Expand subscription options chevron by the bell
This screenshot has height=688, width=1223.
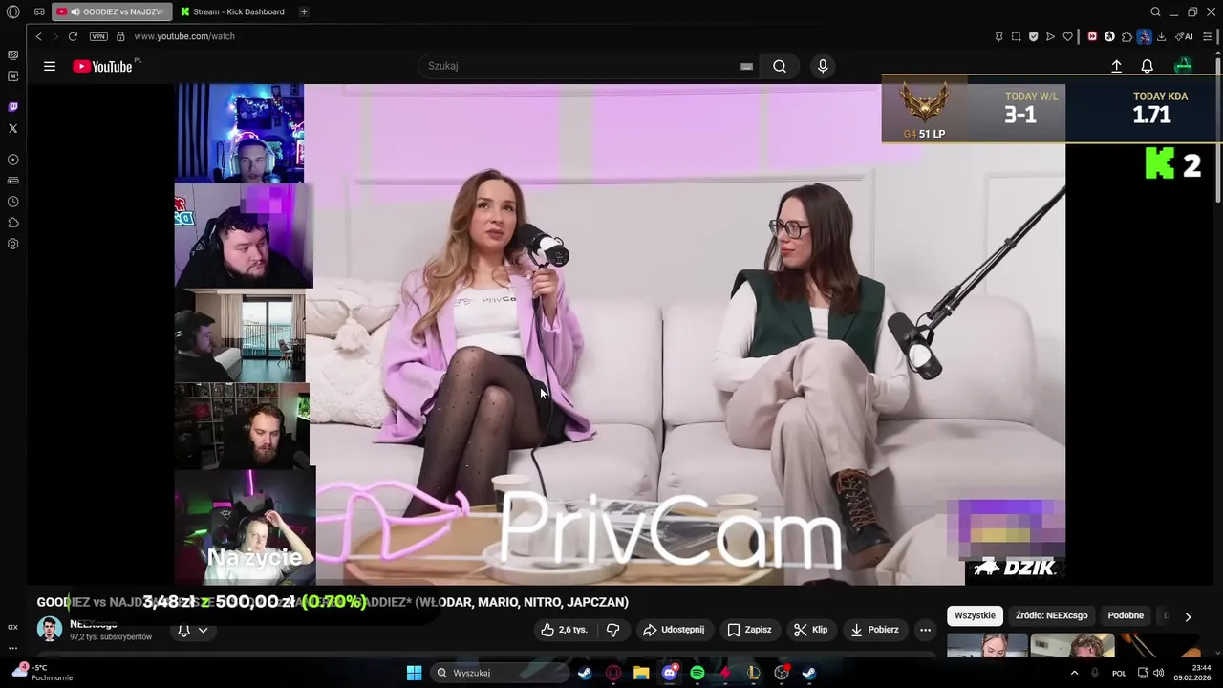point(203,630)
